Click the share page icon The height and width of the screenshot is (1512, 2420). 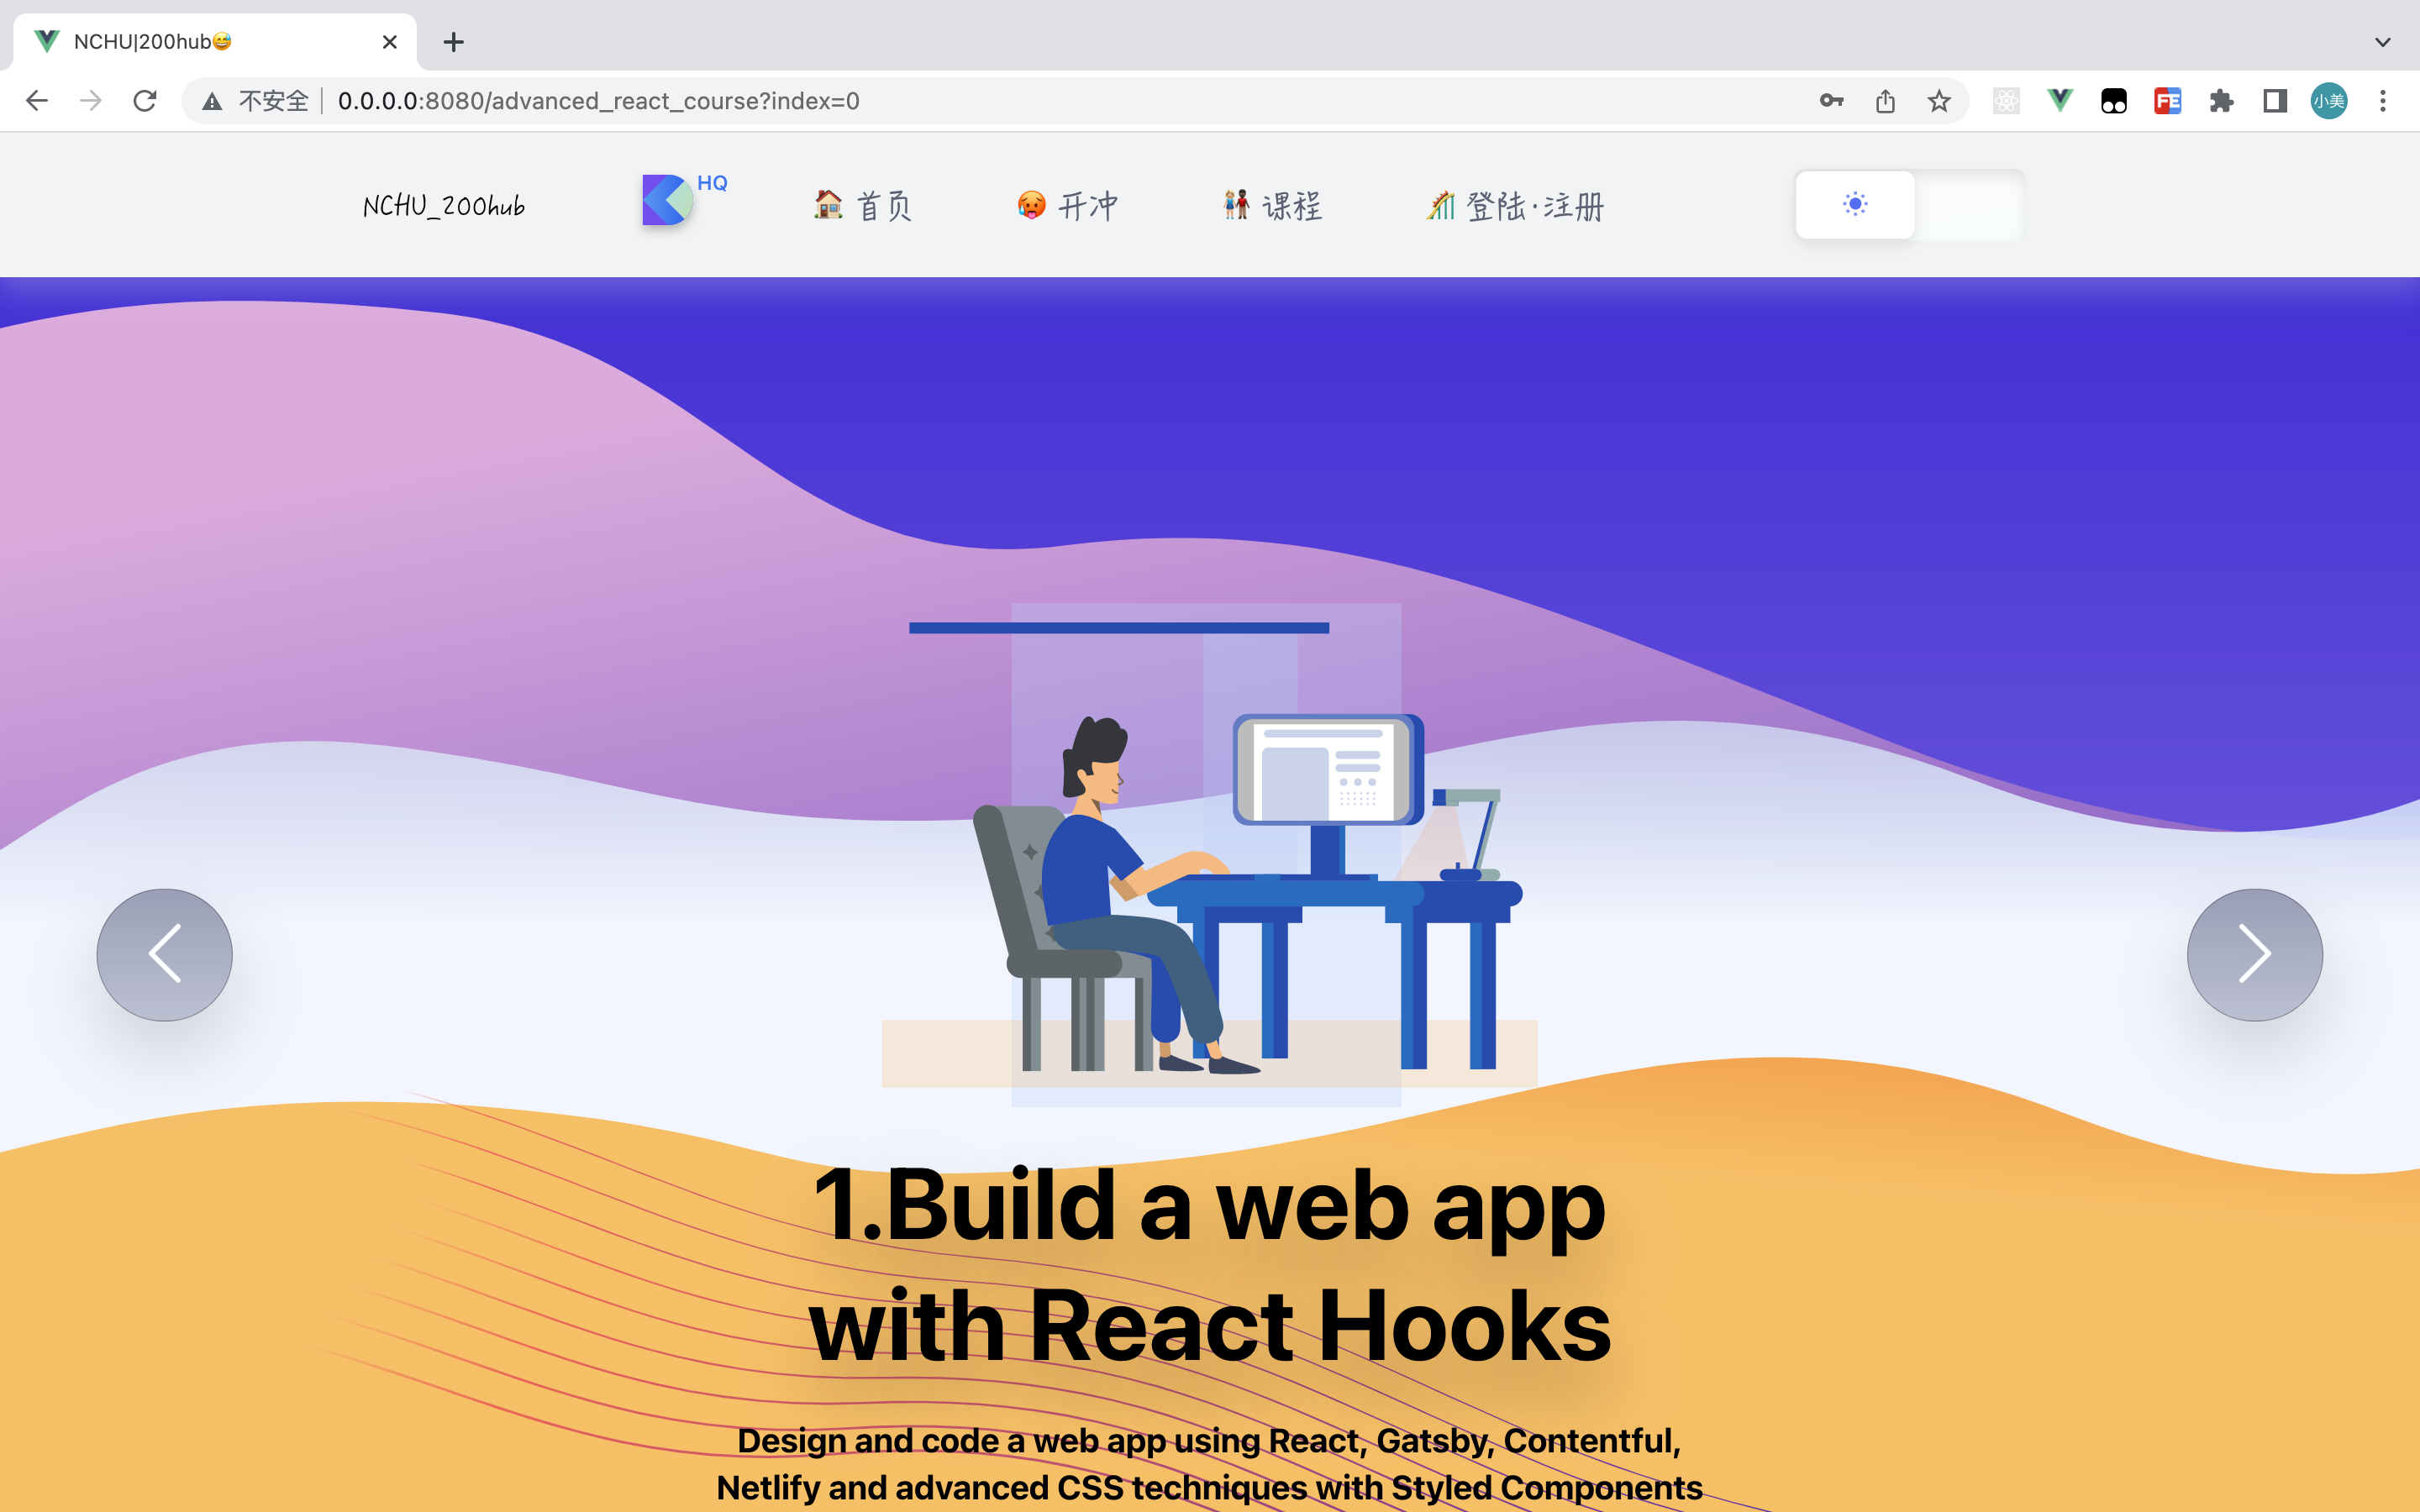[x=1885, y=101]
